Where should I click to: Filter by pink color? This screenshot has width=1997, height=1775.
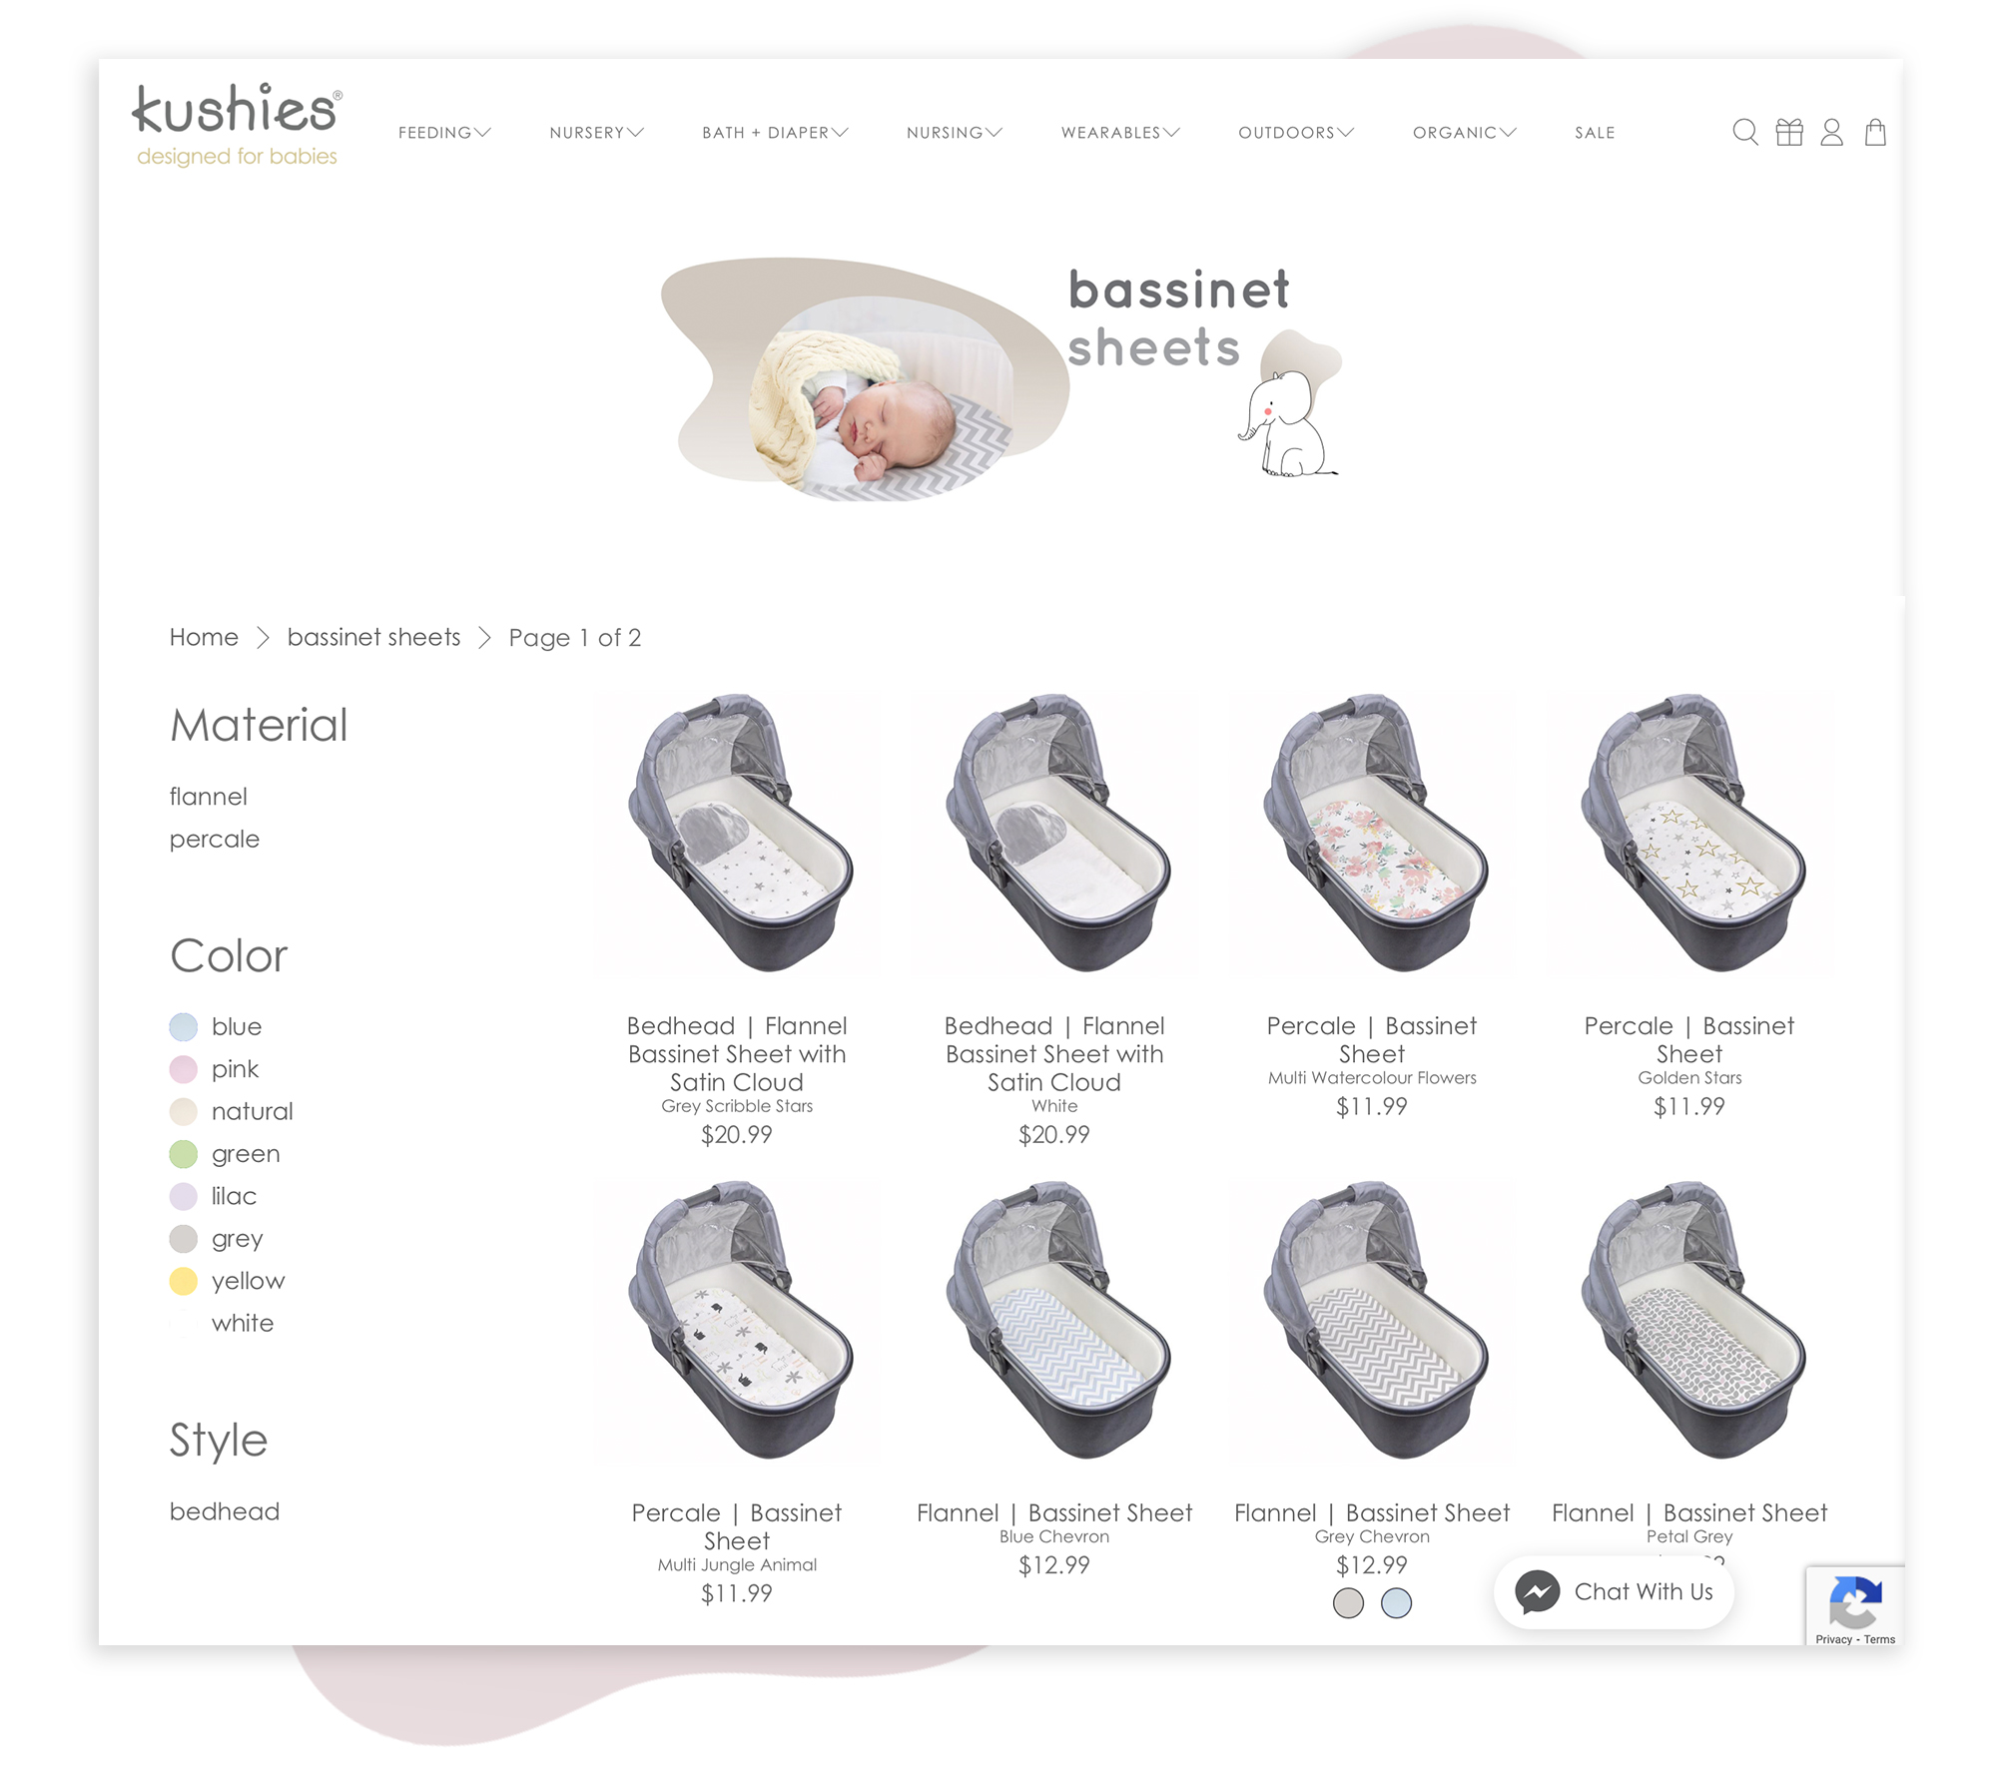point(214,1069)
